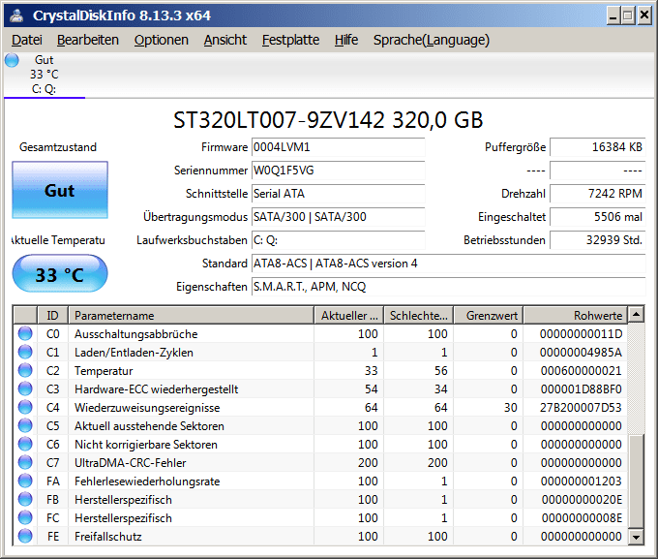Click the Laufwerksbuchstaben field C: Q:
The width and height of the screenshot is (658, 559).
339,240
